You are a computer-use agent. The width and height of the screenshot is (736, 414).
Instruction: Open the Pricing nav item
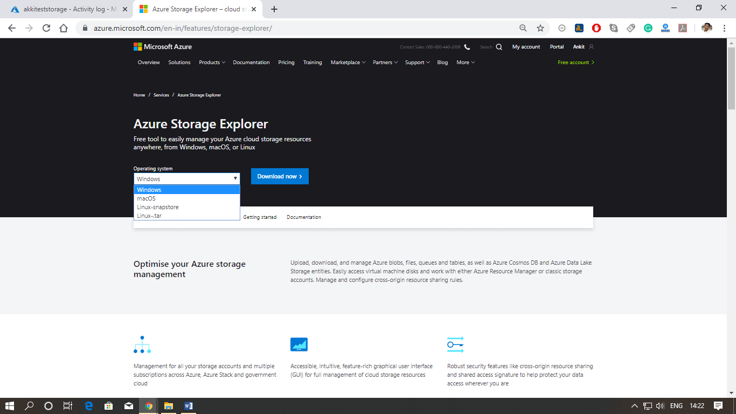click(x=286, y=63)
